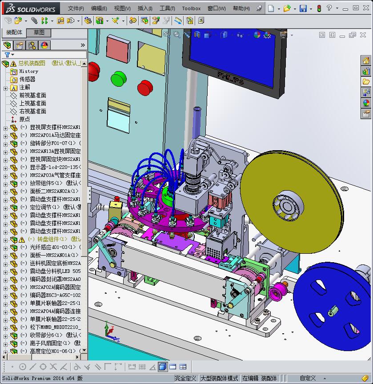Switch to the 草图 tab
373x384 pixels.
[39, 32]
